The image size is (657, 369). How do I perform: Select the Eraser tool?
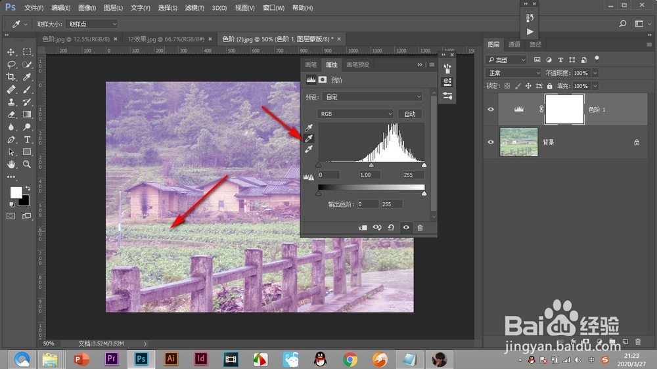[x=11, y=114]
